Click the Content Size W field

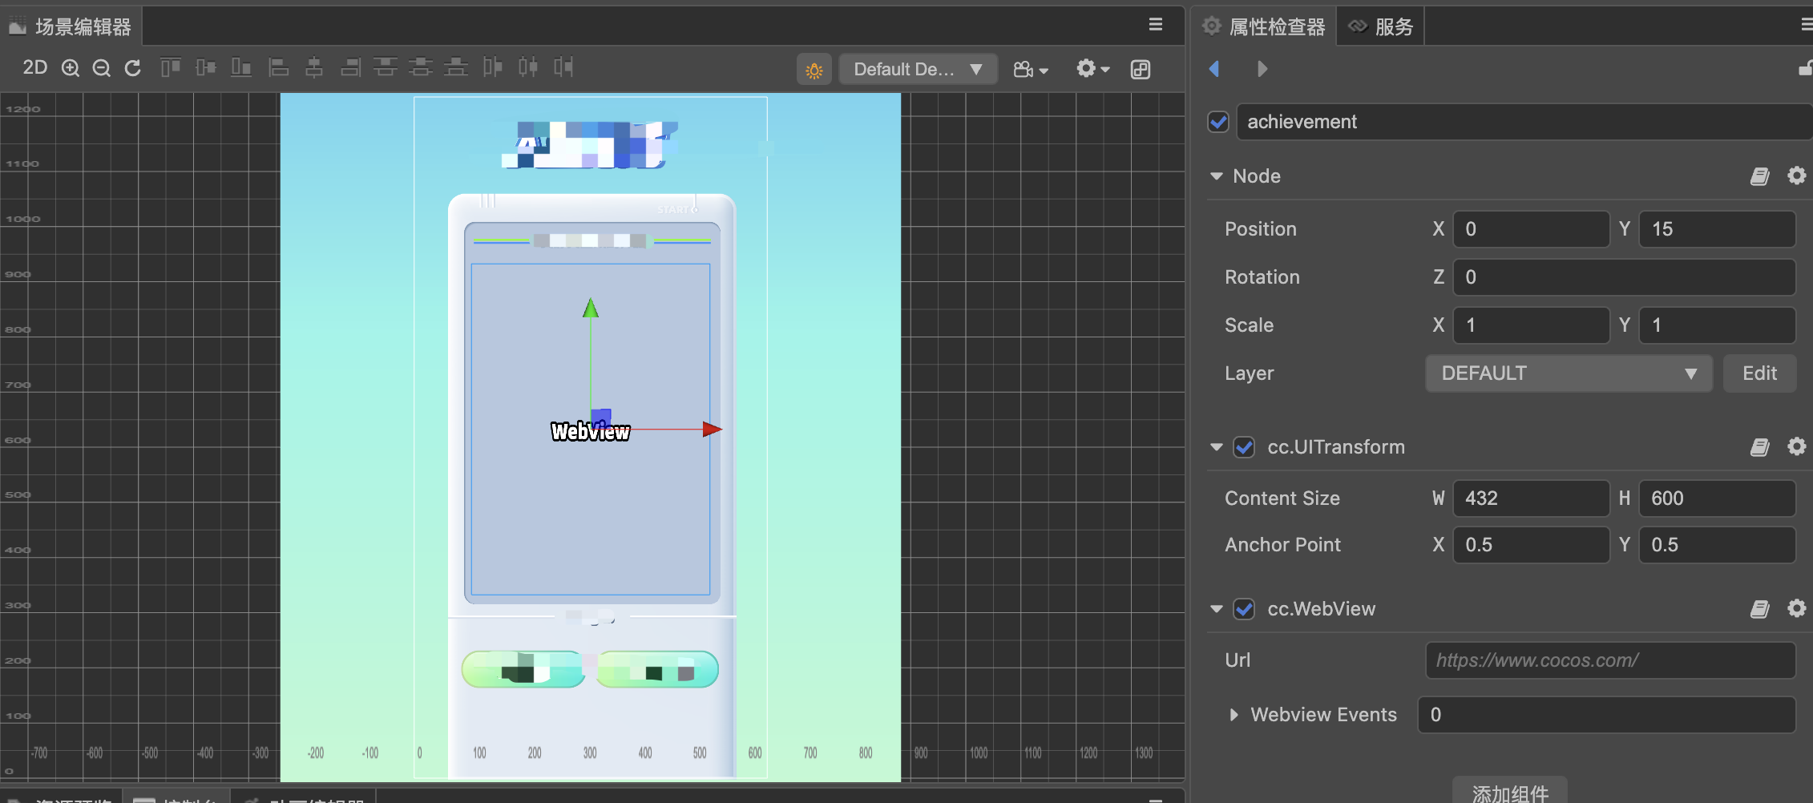tap(1531, 498)
